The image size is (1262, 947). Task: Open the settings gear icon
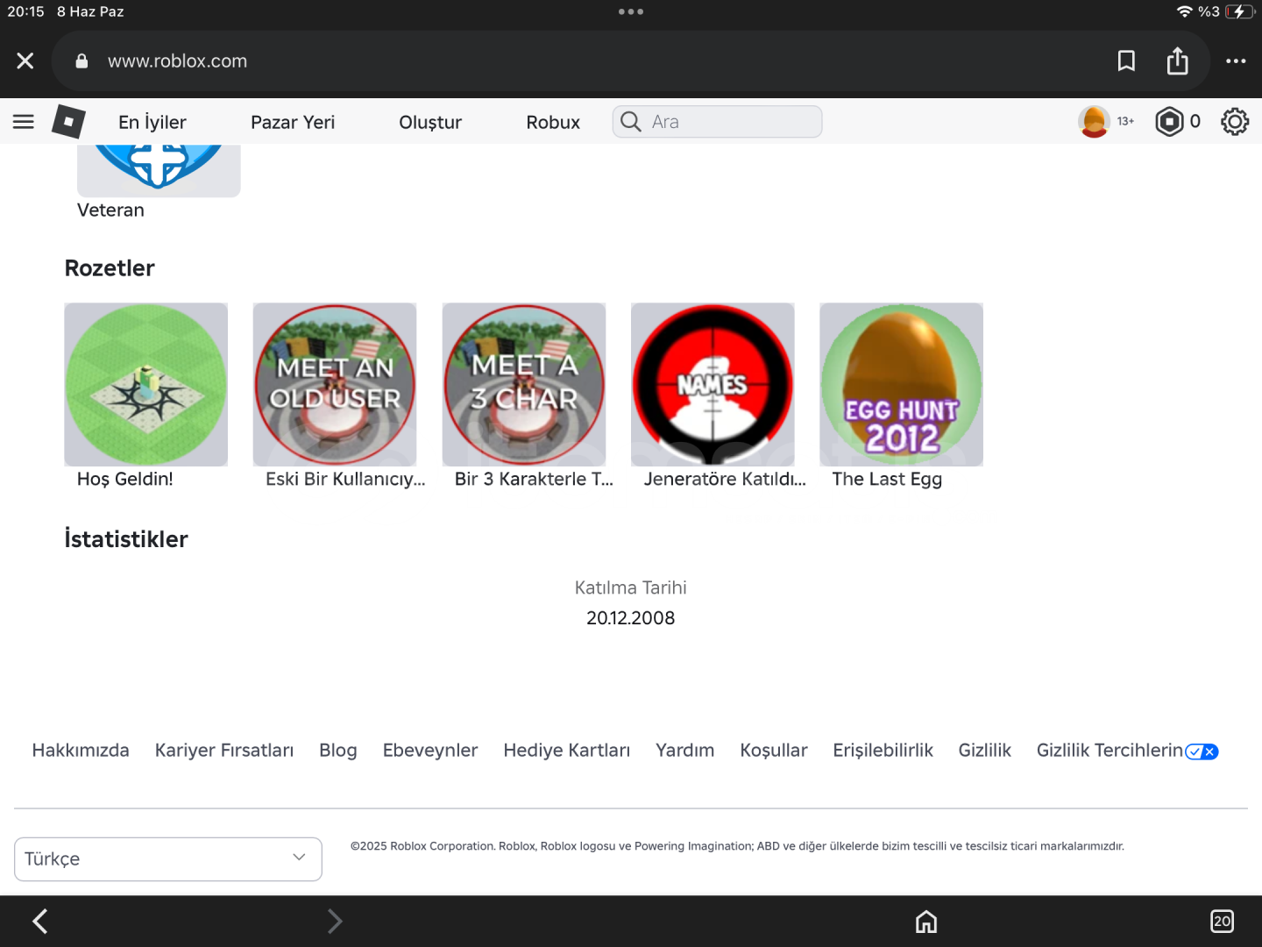[1235, 121]
